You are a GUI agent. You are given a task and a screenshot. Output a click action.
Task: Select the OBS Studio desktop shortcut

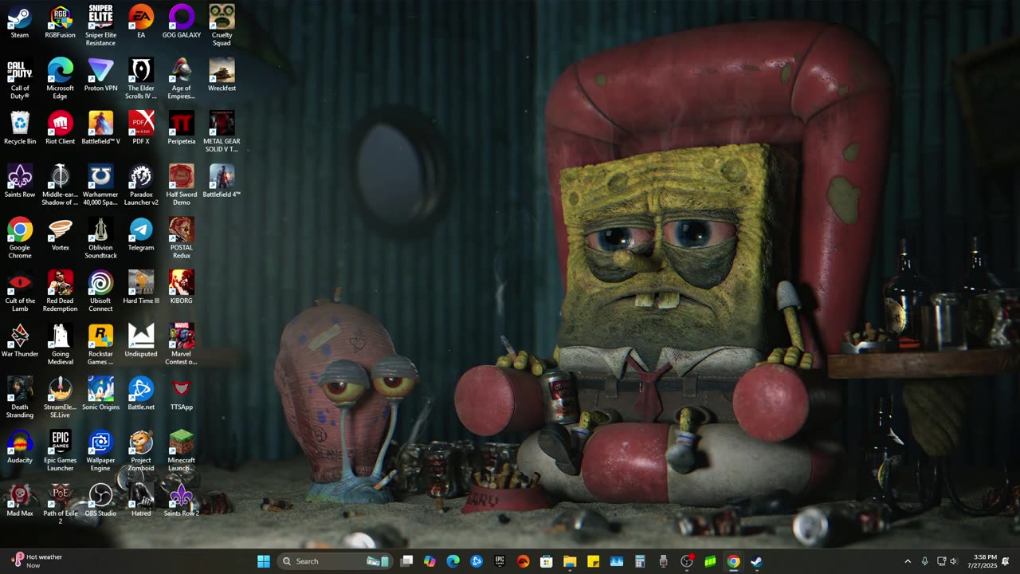(x=100, y=500)
